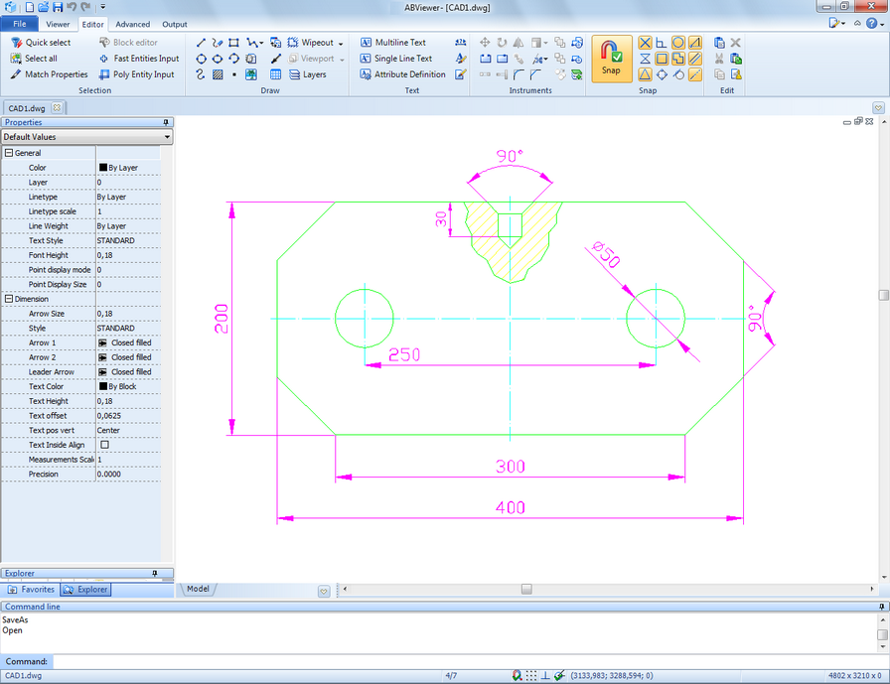Click the open folder icon in title bar

pos(43,7)
